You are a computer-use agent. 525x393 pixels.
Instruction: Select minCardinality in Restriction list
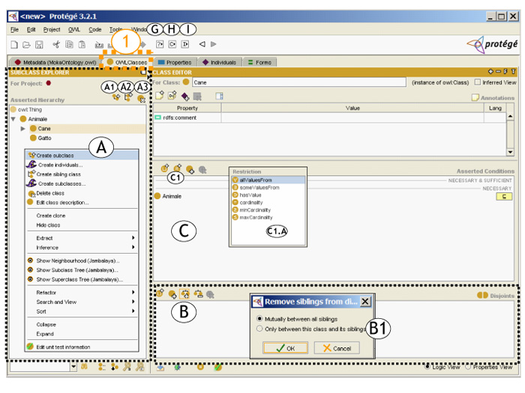(268, 210)
